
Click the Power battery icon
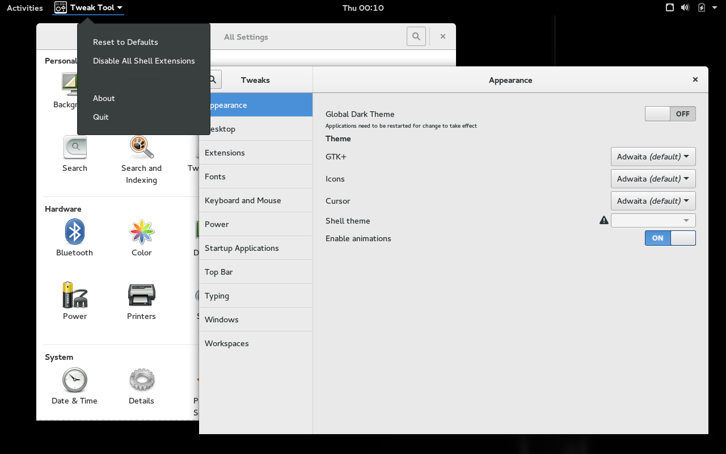(74, 295)
